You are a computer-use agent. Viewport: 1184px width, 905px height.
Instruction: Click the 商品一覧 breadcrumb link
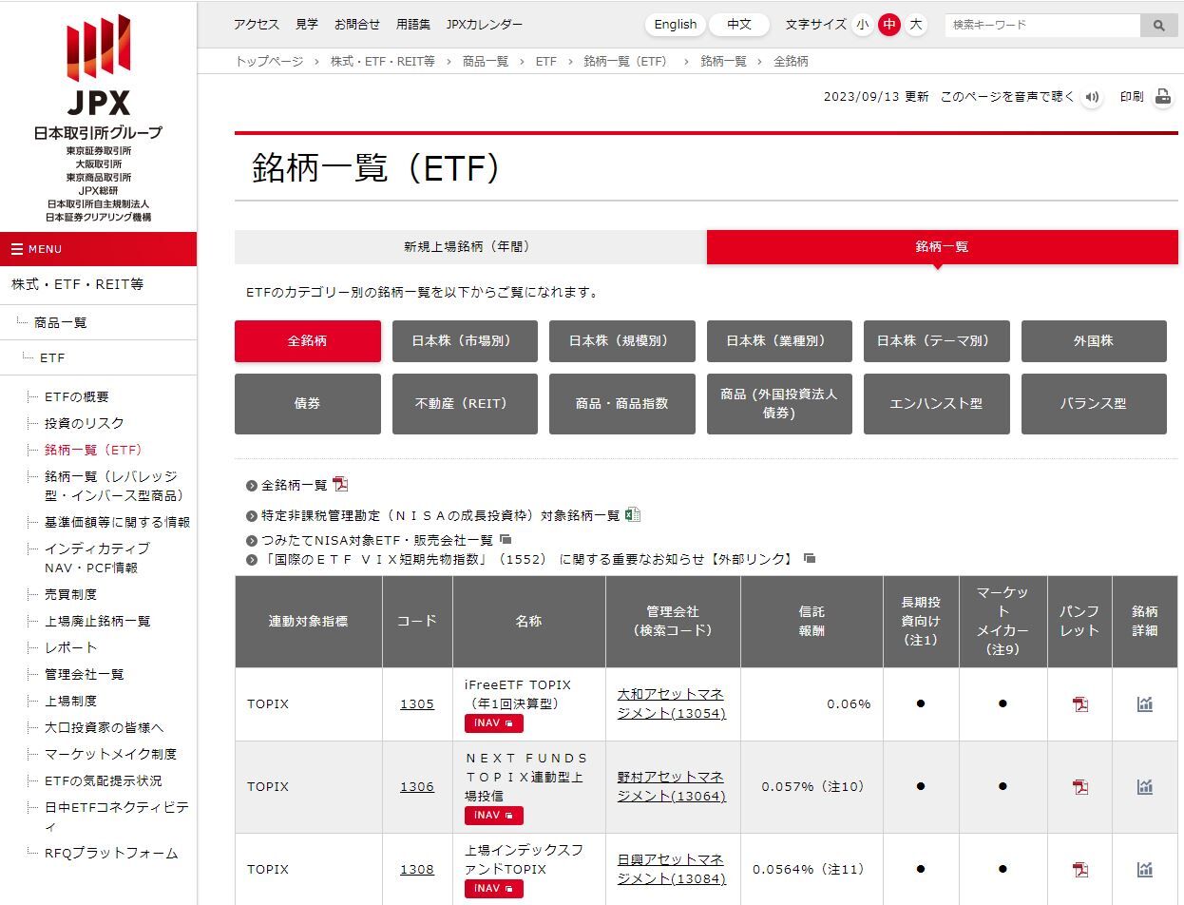(486, 61)
